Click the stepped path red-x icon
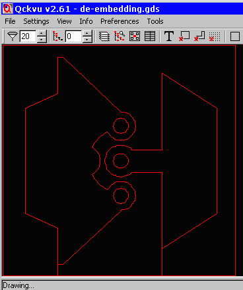The height and width of the screenshot is (290, 243). pos(199,36)
